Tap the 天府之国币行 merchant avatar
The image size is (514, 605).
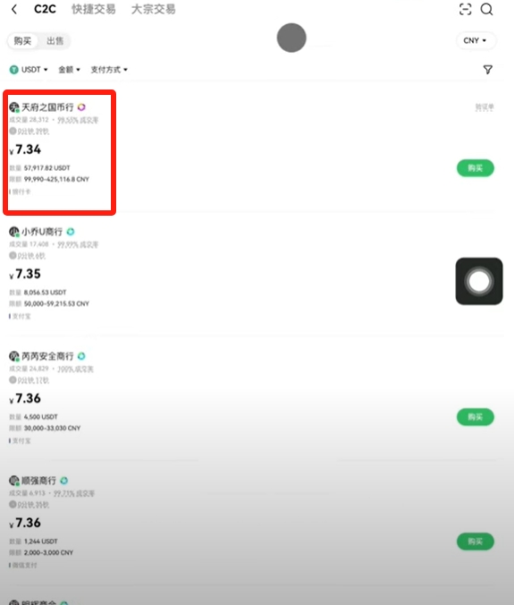[x=14, y=107]
